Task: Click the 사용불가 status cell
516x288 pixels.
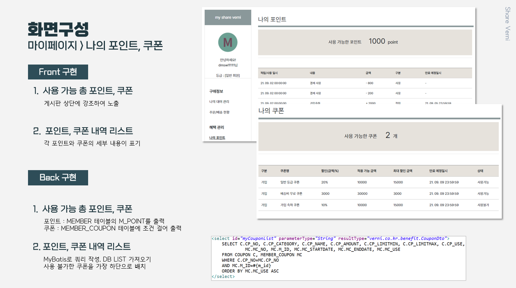Action: click(x=483, y=205)
